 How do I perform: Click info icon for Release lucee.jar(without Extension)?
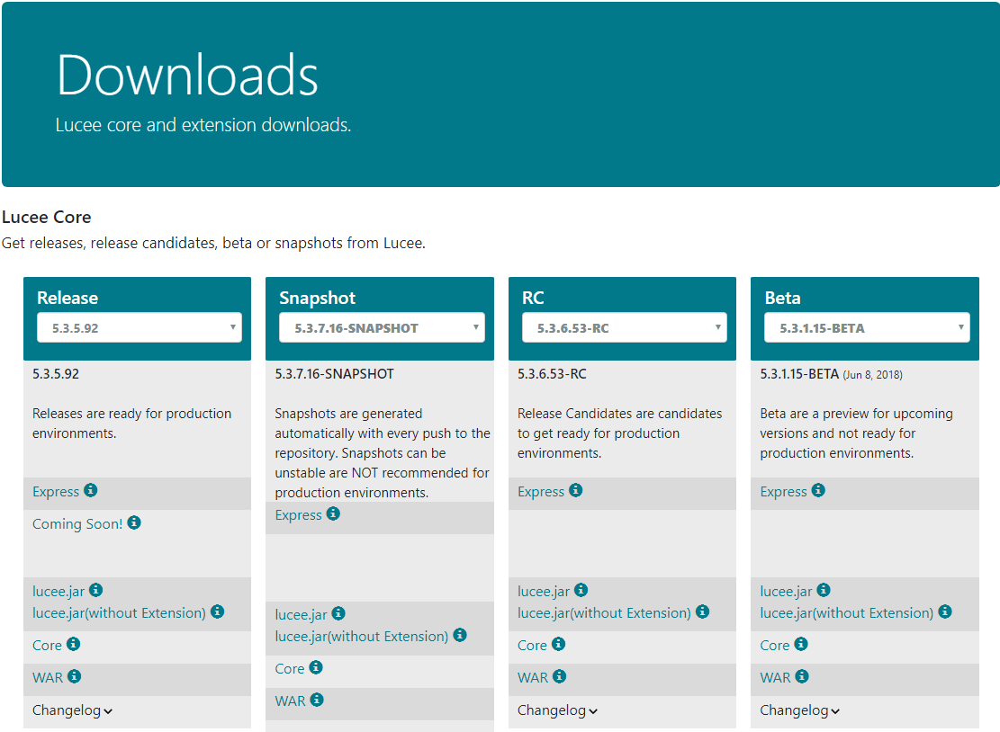pyautogui.click(x=218, y=611)
